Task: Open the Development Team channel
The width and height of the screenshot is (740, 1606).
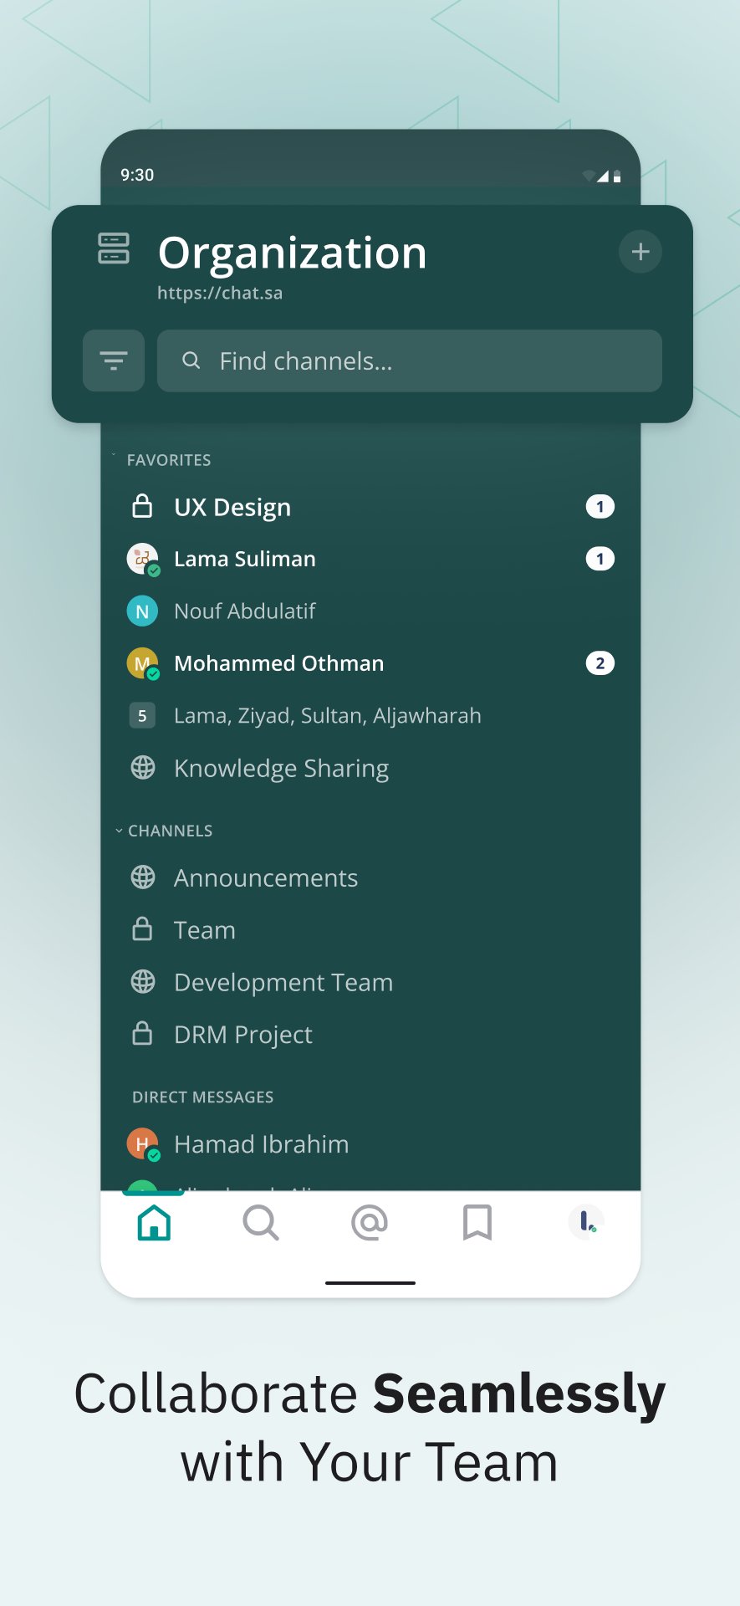Action: tap(283, 982)
